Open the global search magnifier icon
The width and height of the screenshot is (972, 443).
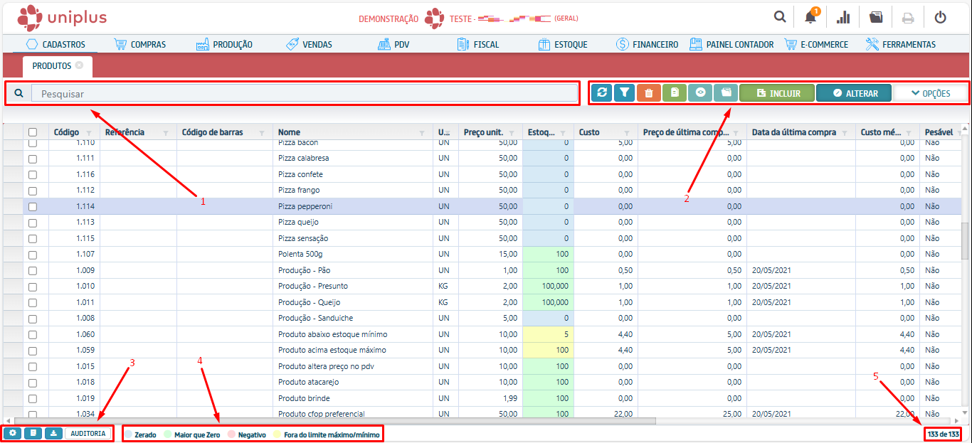click(780, 17)
